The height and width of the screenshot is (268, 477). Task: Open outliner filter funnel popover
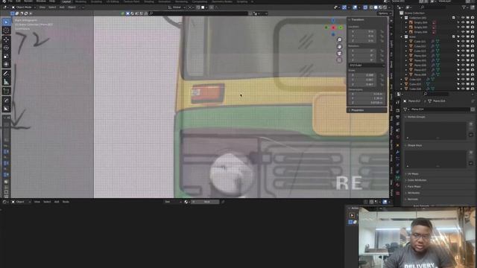tap(464, 7)
